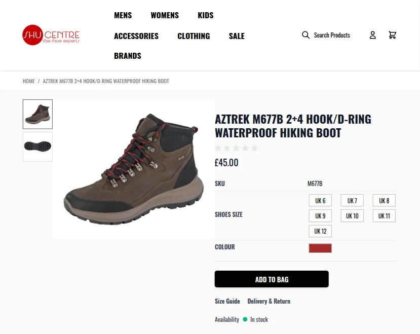The image size is (420, 334).
Task: Select size UK 12
Action: (320, 231)
